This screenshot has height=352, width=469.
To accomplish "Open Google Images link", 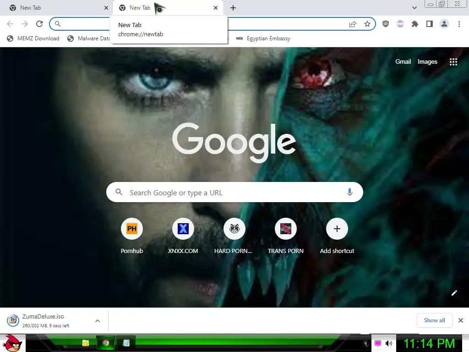I will click(427, 61).
